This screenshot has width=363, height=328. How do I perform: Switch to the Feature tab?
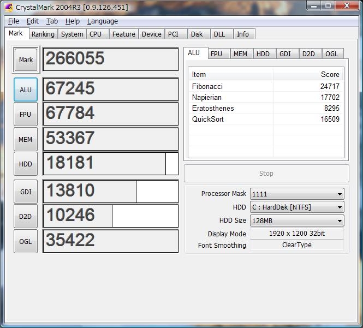tap(124, 34)
